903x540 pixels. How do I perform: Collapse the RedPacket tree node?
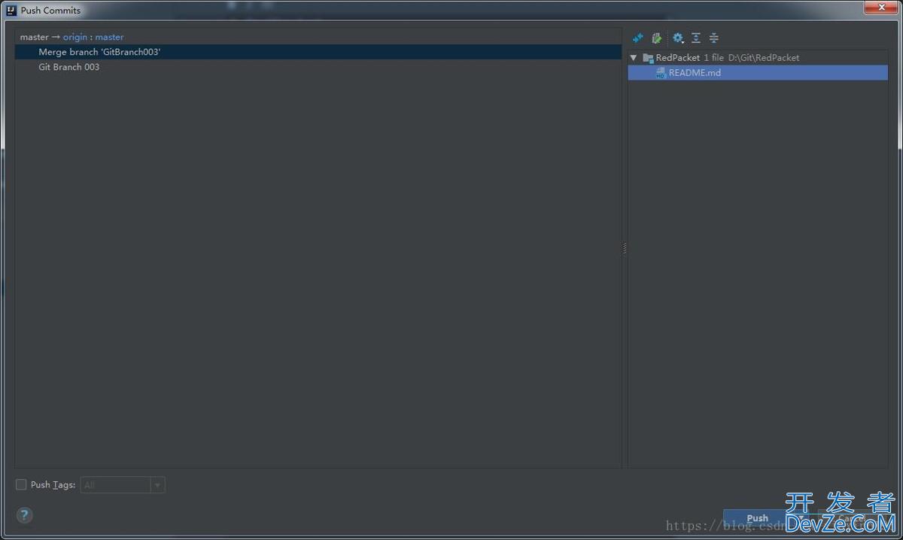pyautogui.click(x=634, y=58)
